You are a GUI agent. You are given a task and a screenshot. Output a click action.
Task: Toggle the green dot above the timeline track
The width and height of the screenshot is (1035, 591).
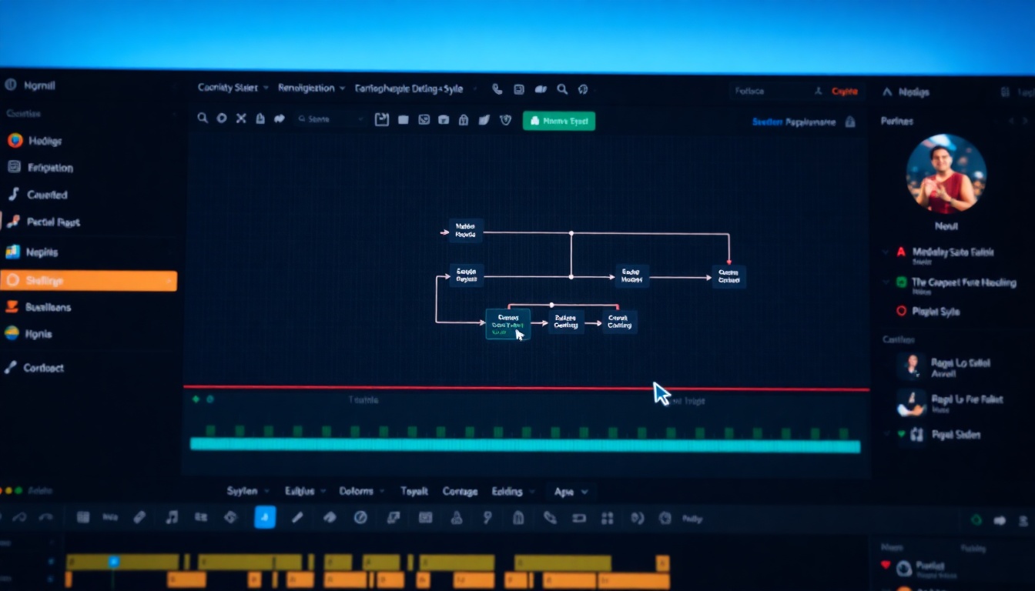pos(196,399)
